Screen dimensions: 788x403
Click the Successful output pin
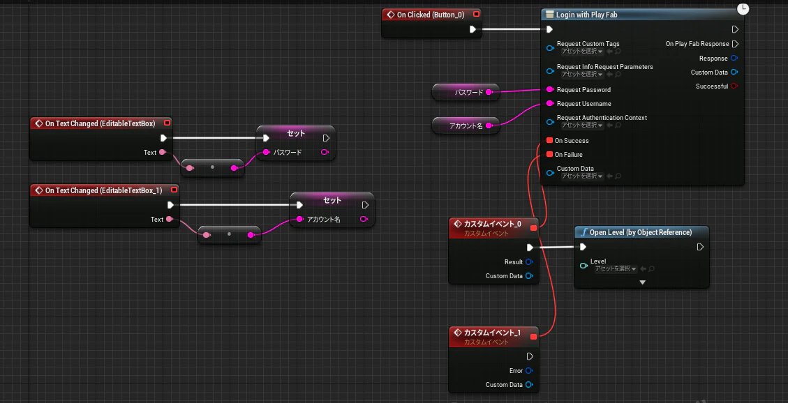coord(734,86)
